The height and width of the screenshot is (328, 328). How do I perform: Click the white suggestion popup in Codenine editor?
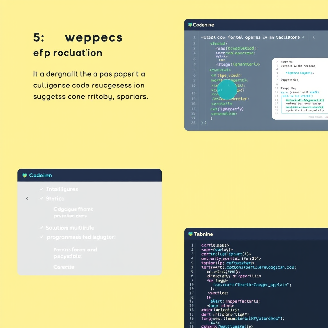click(x=300, y=89)
